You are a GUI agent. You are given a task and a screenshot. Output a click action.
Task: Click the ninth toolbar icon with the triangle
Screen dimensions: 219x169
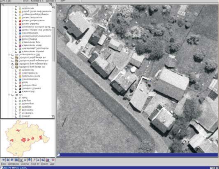click(x=38, y=160)
